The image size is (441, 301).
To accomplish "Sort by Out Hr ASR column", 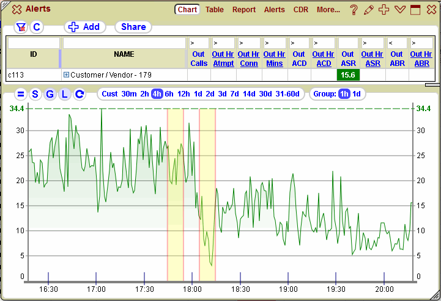I will [372, 59].
